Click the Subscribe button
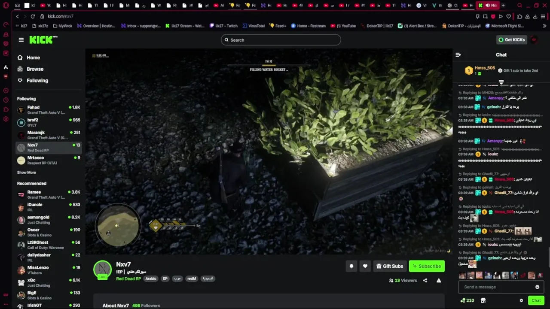Viewport: 550px width, 309px height. point(427,266)
